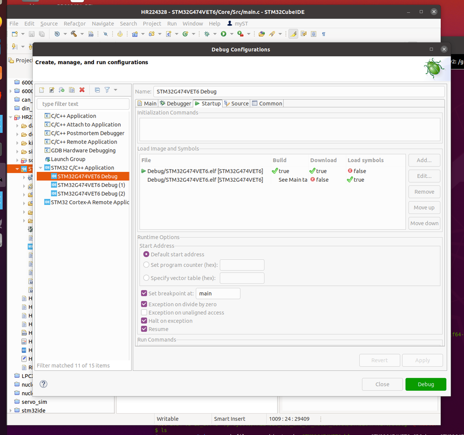Click the Name field with STM32G474VET6 Debug
464x435 pixels.
point(299,92)
